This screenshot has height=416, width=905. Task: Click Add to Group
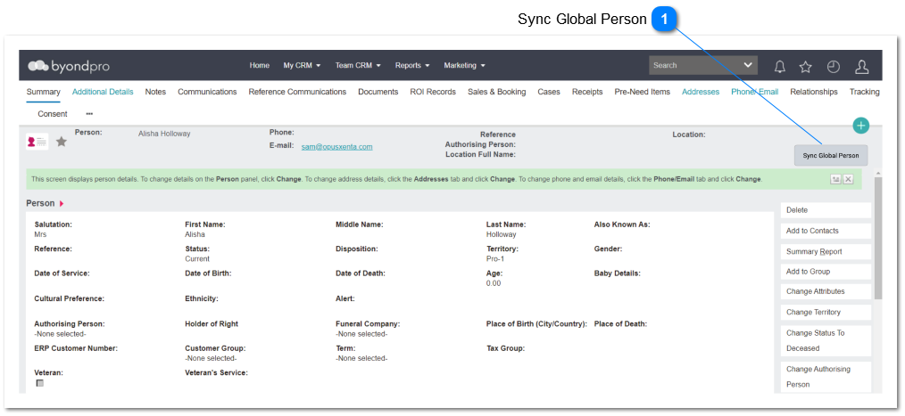[x=826, y=272]
